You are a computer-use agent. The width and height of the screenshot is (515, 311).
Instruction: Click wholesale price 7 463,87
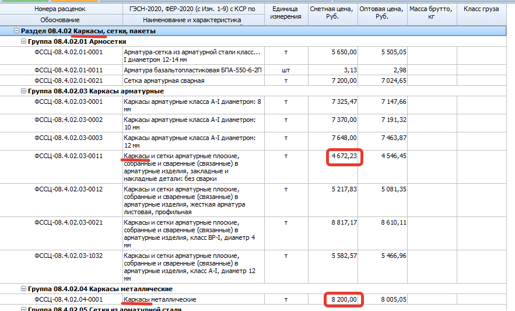point(394,138)
